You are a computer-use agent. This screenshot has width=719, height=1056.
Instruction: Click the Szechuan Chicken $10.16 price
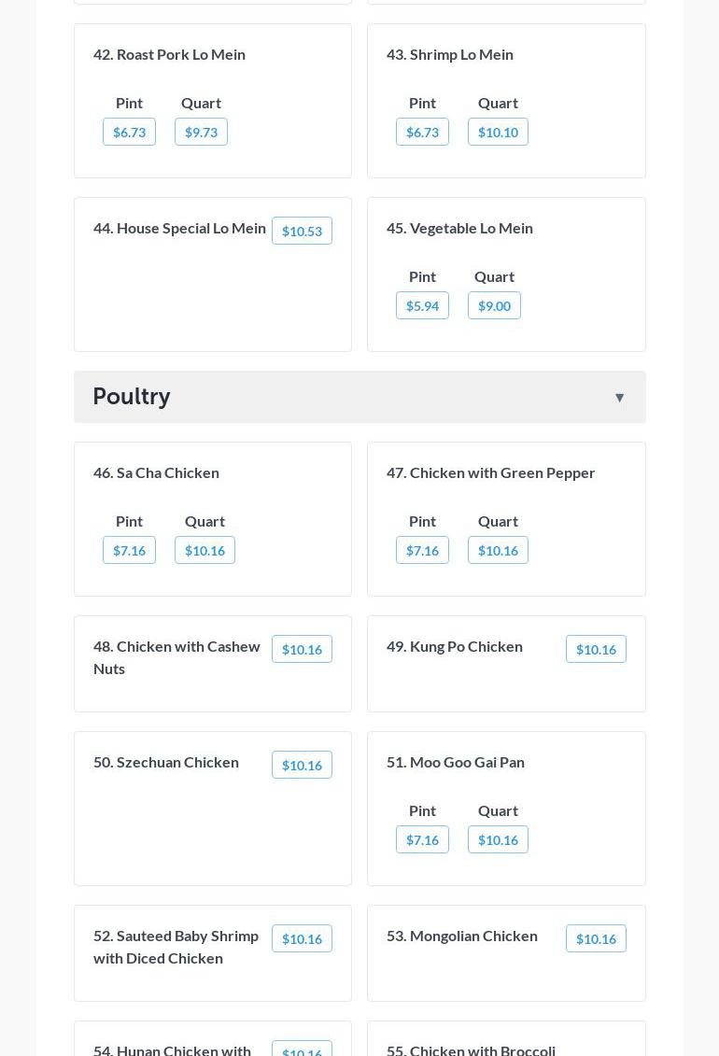point(302,765)
